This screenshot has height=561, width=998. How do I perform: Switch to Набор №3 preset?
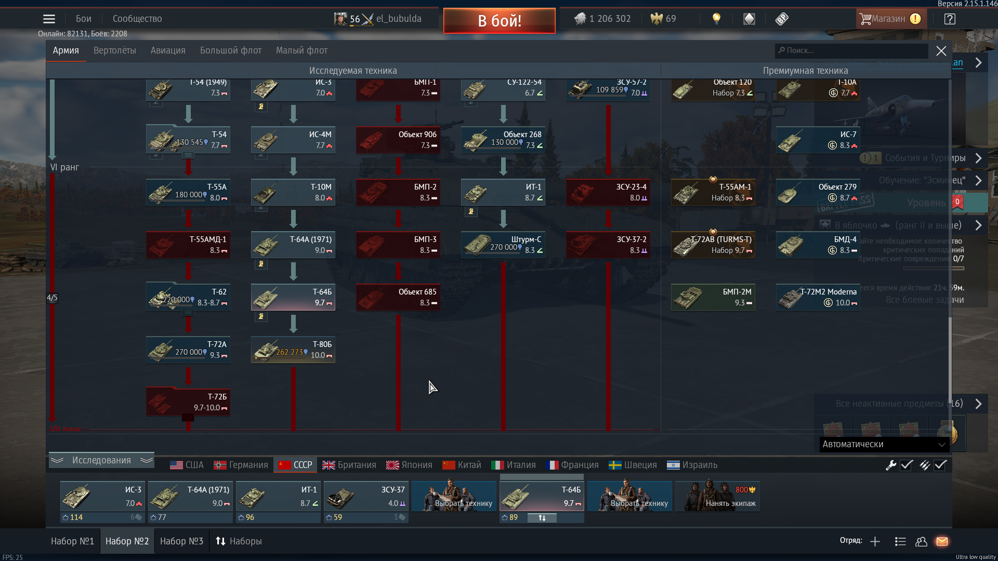tap(181, 541)
